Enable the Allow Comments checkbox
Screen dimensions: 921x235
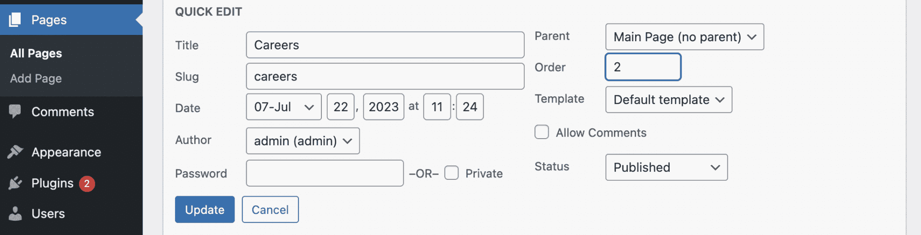pos(542,132)
